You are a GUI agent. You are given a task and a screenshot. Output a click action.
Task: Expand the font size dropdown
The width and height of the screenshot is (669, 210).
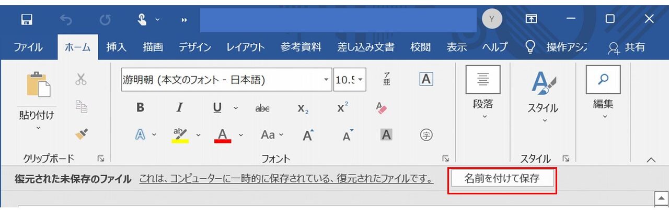360,80
